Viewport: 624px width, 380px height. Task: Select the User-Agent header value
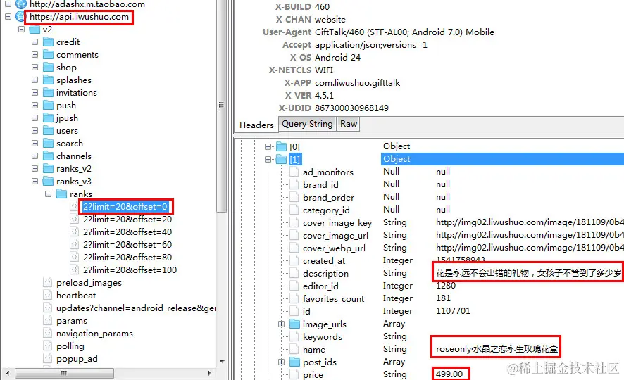pyautogui.click(x=404, y=32)
